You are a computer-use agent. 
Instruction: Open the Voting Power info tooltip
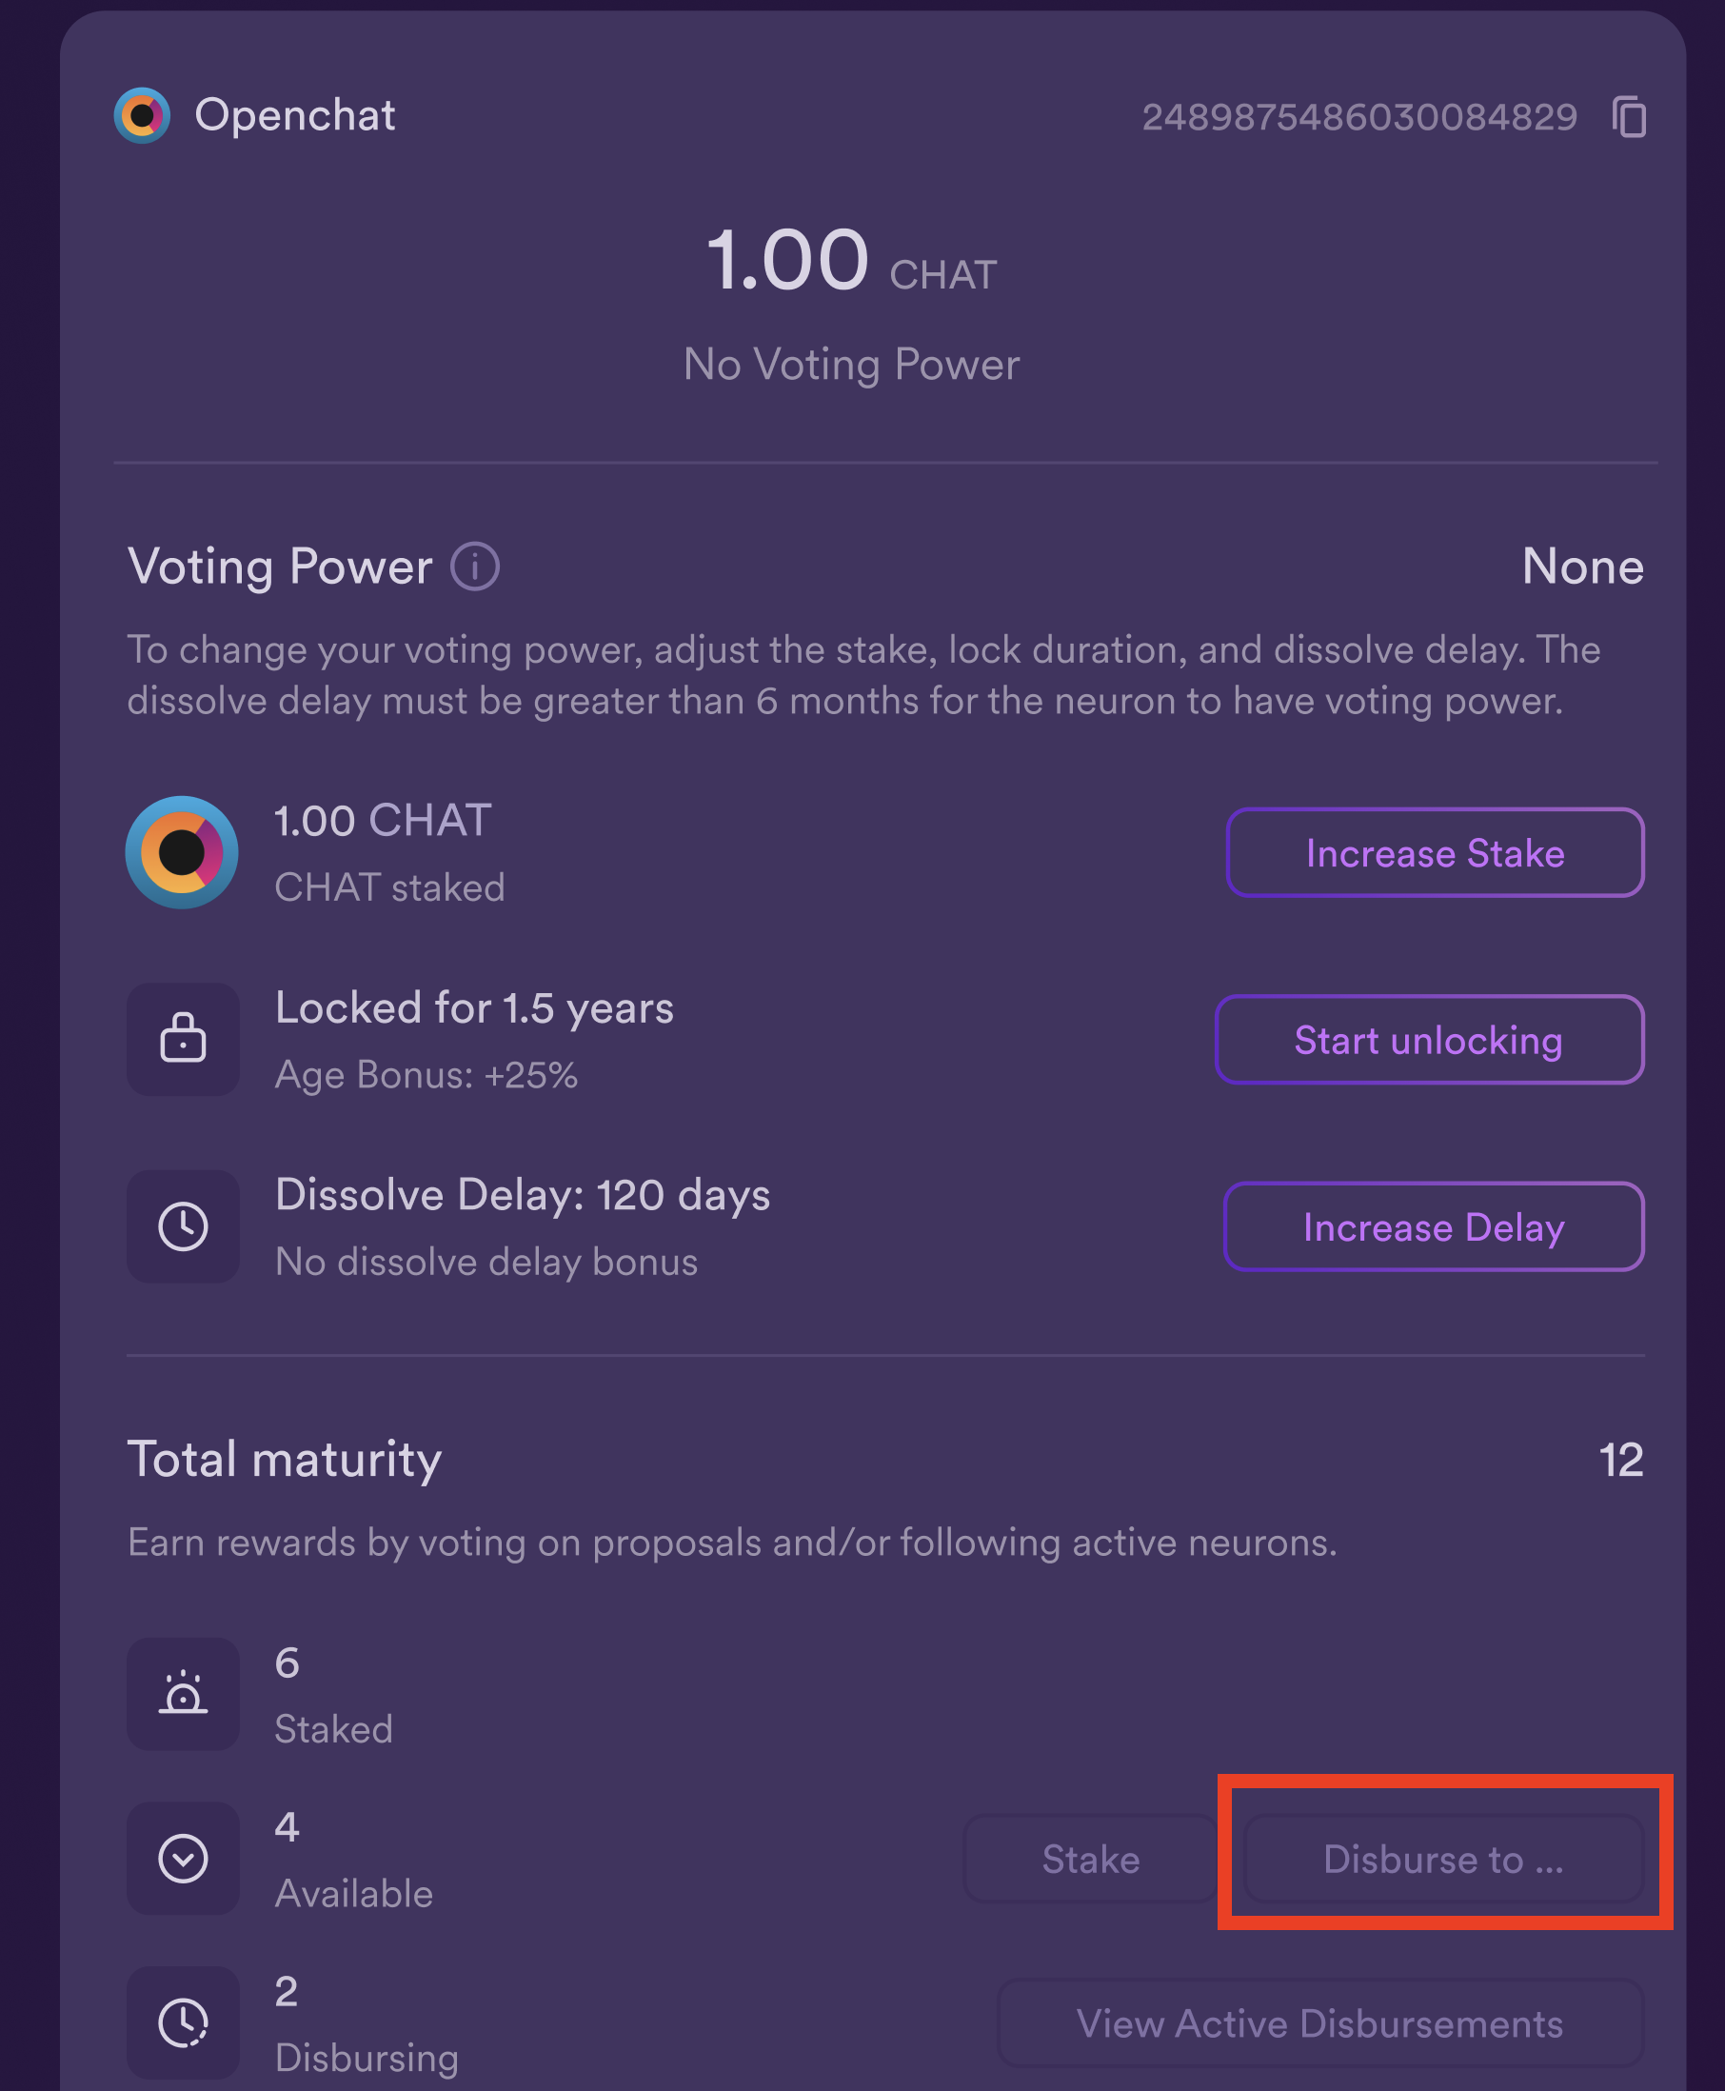[475, 568]
